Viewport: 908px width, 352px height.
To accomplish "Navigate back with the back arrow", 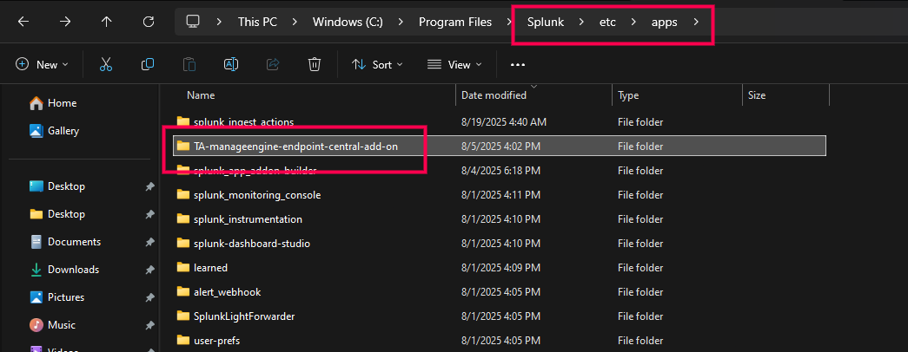I will (x=23, y=22).
